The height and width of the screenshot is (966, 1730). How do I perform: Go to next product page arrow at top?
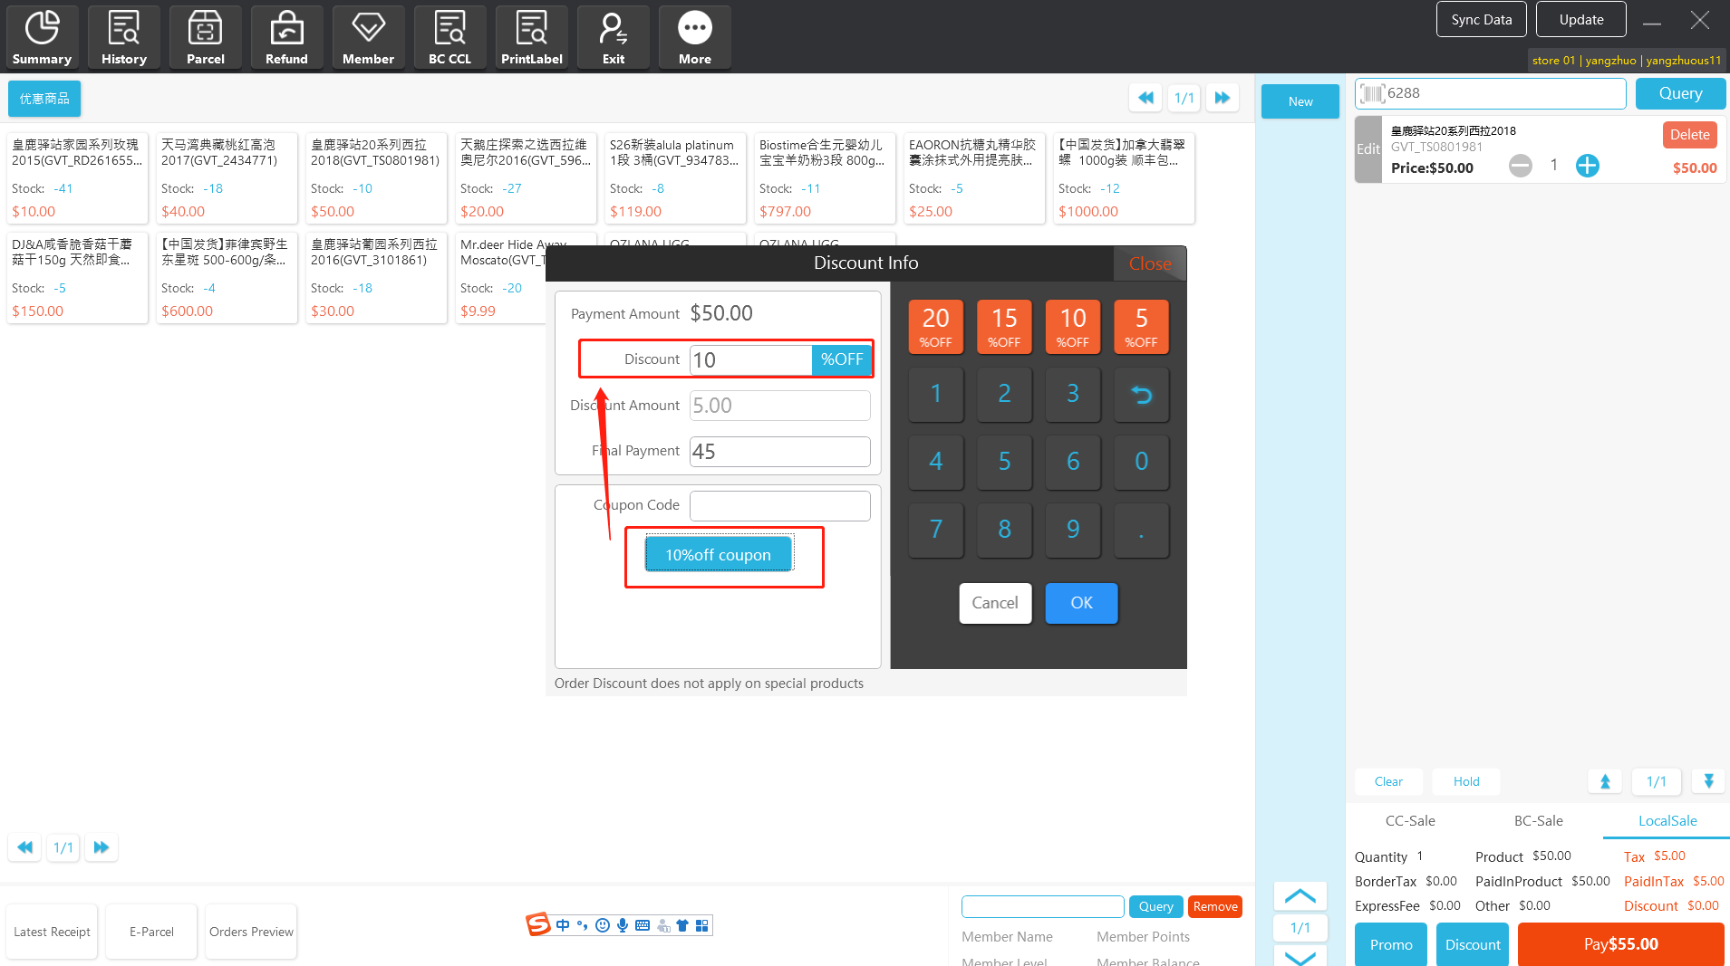pyautogui.click(x=1222, y=98)
